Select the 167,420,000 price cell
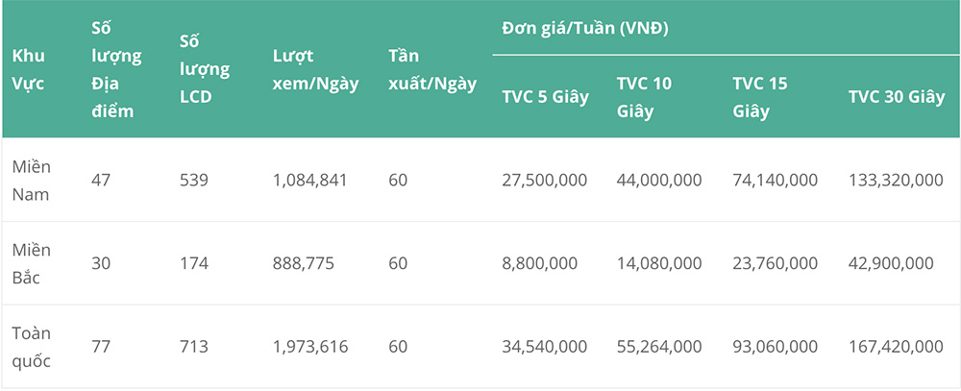 tap(896, 347)
